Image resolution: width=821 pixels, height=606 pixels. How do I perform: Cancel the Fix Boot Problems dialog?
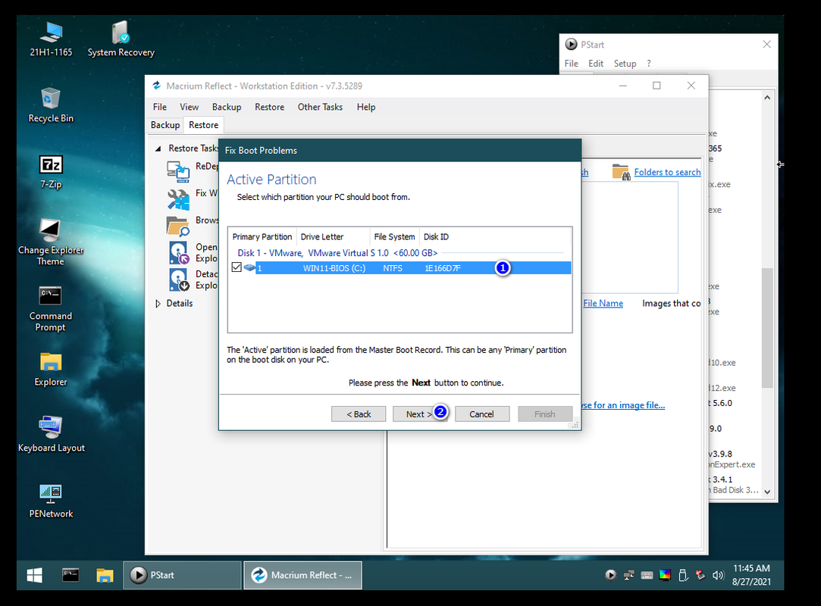click(x=481, y=414)
